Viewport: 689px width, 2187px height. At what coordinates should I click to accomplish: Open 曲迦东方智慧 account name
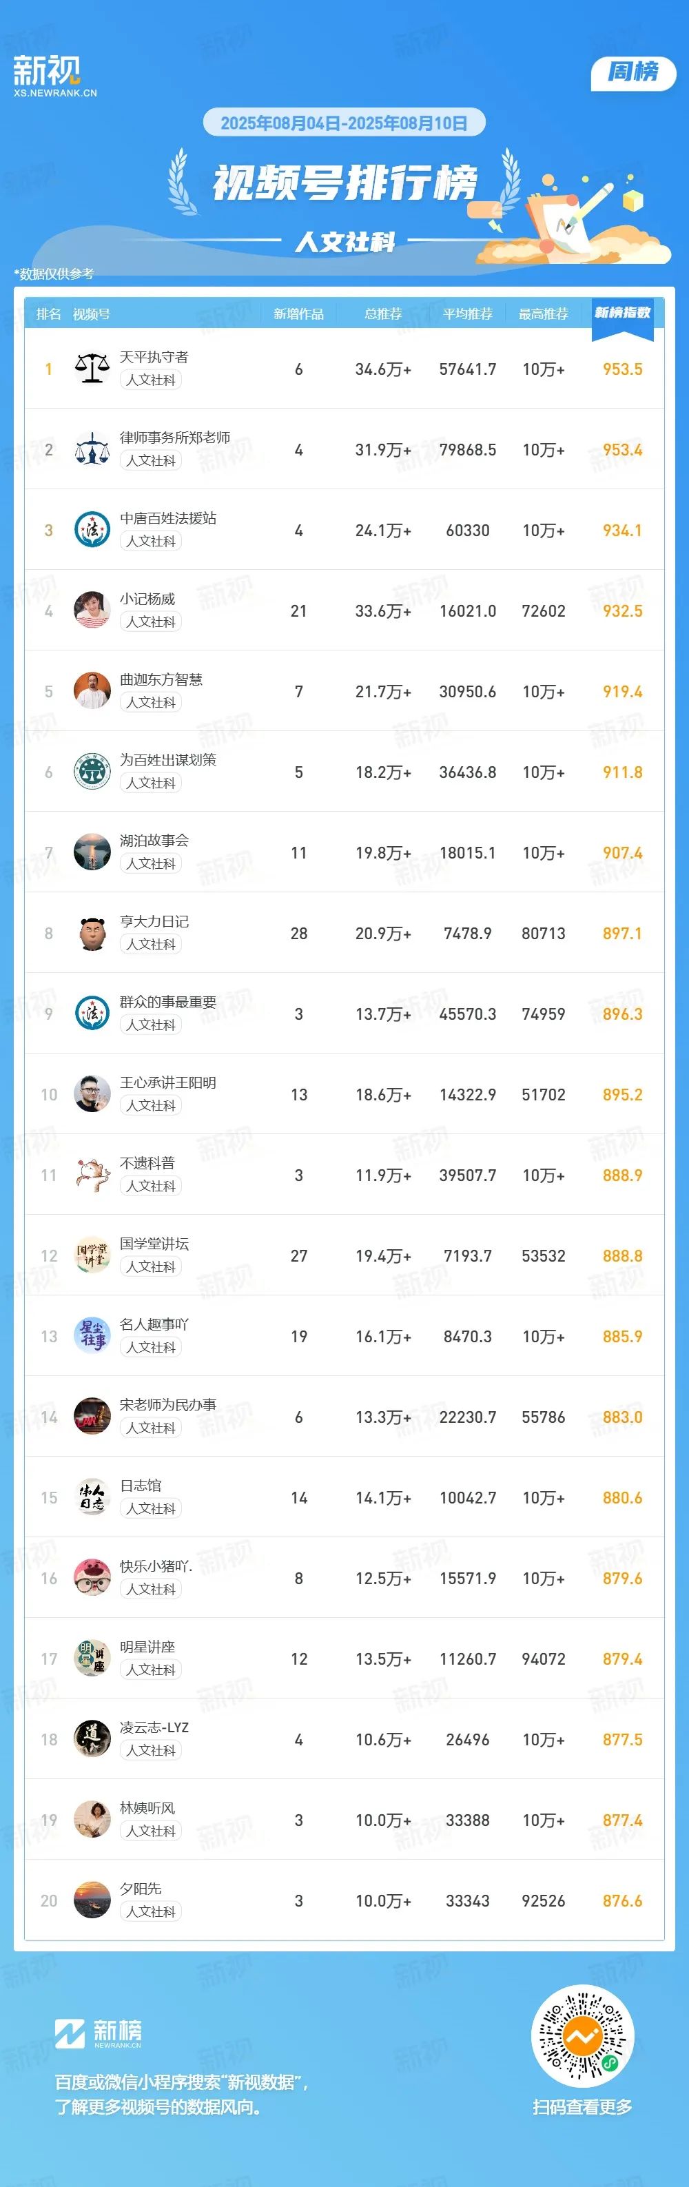click(161, 679)
